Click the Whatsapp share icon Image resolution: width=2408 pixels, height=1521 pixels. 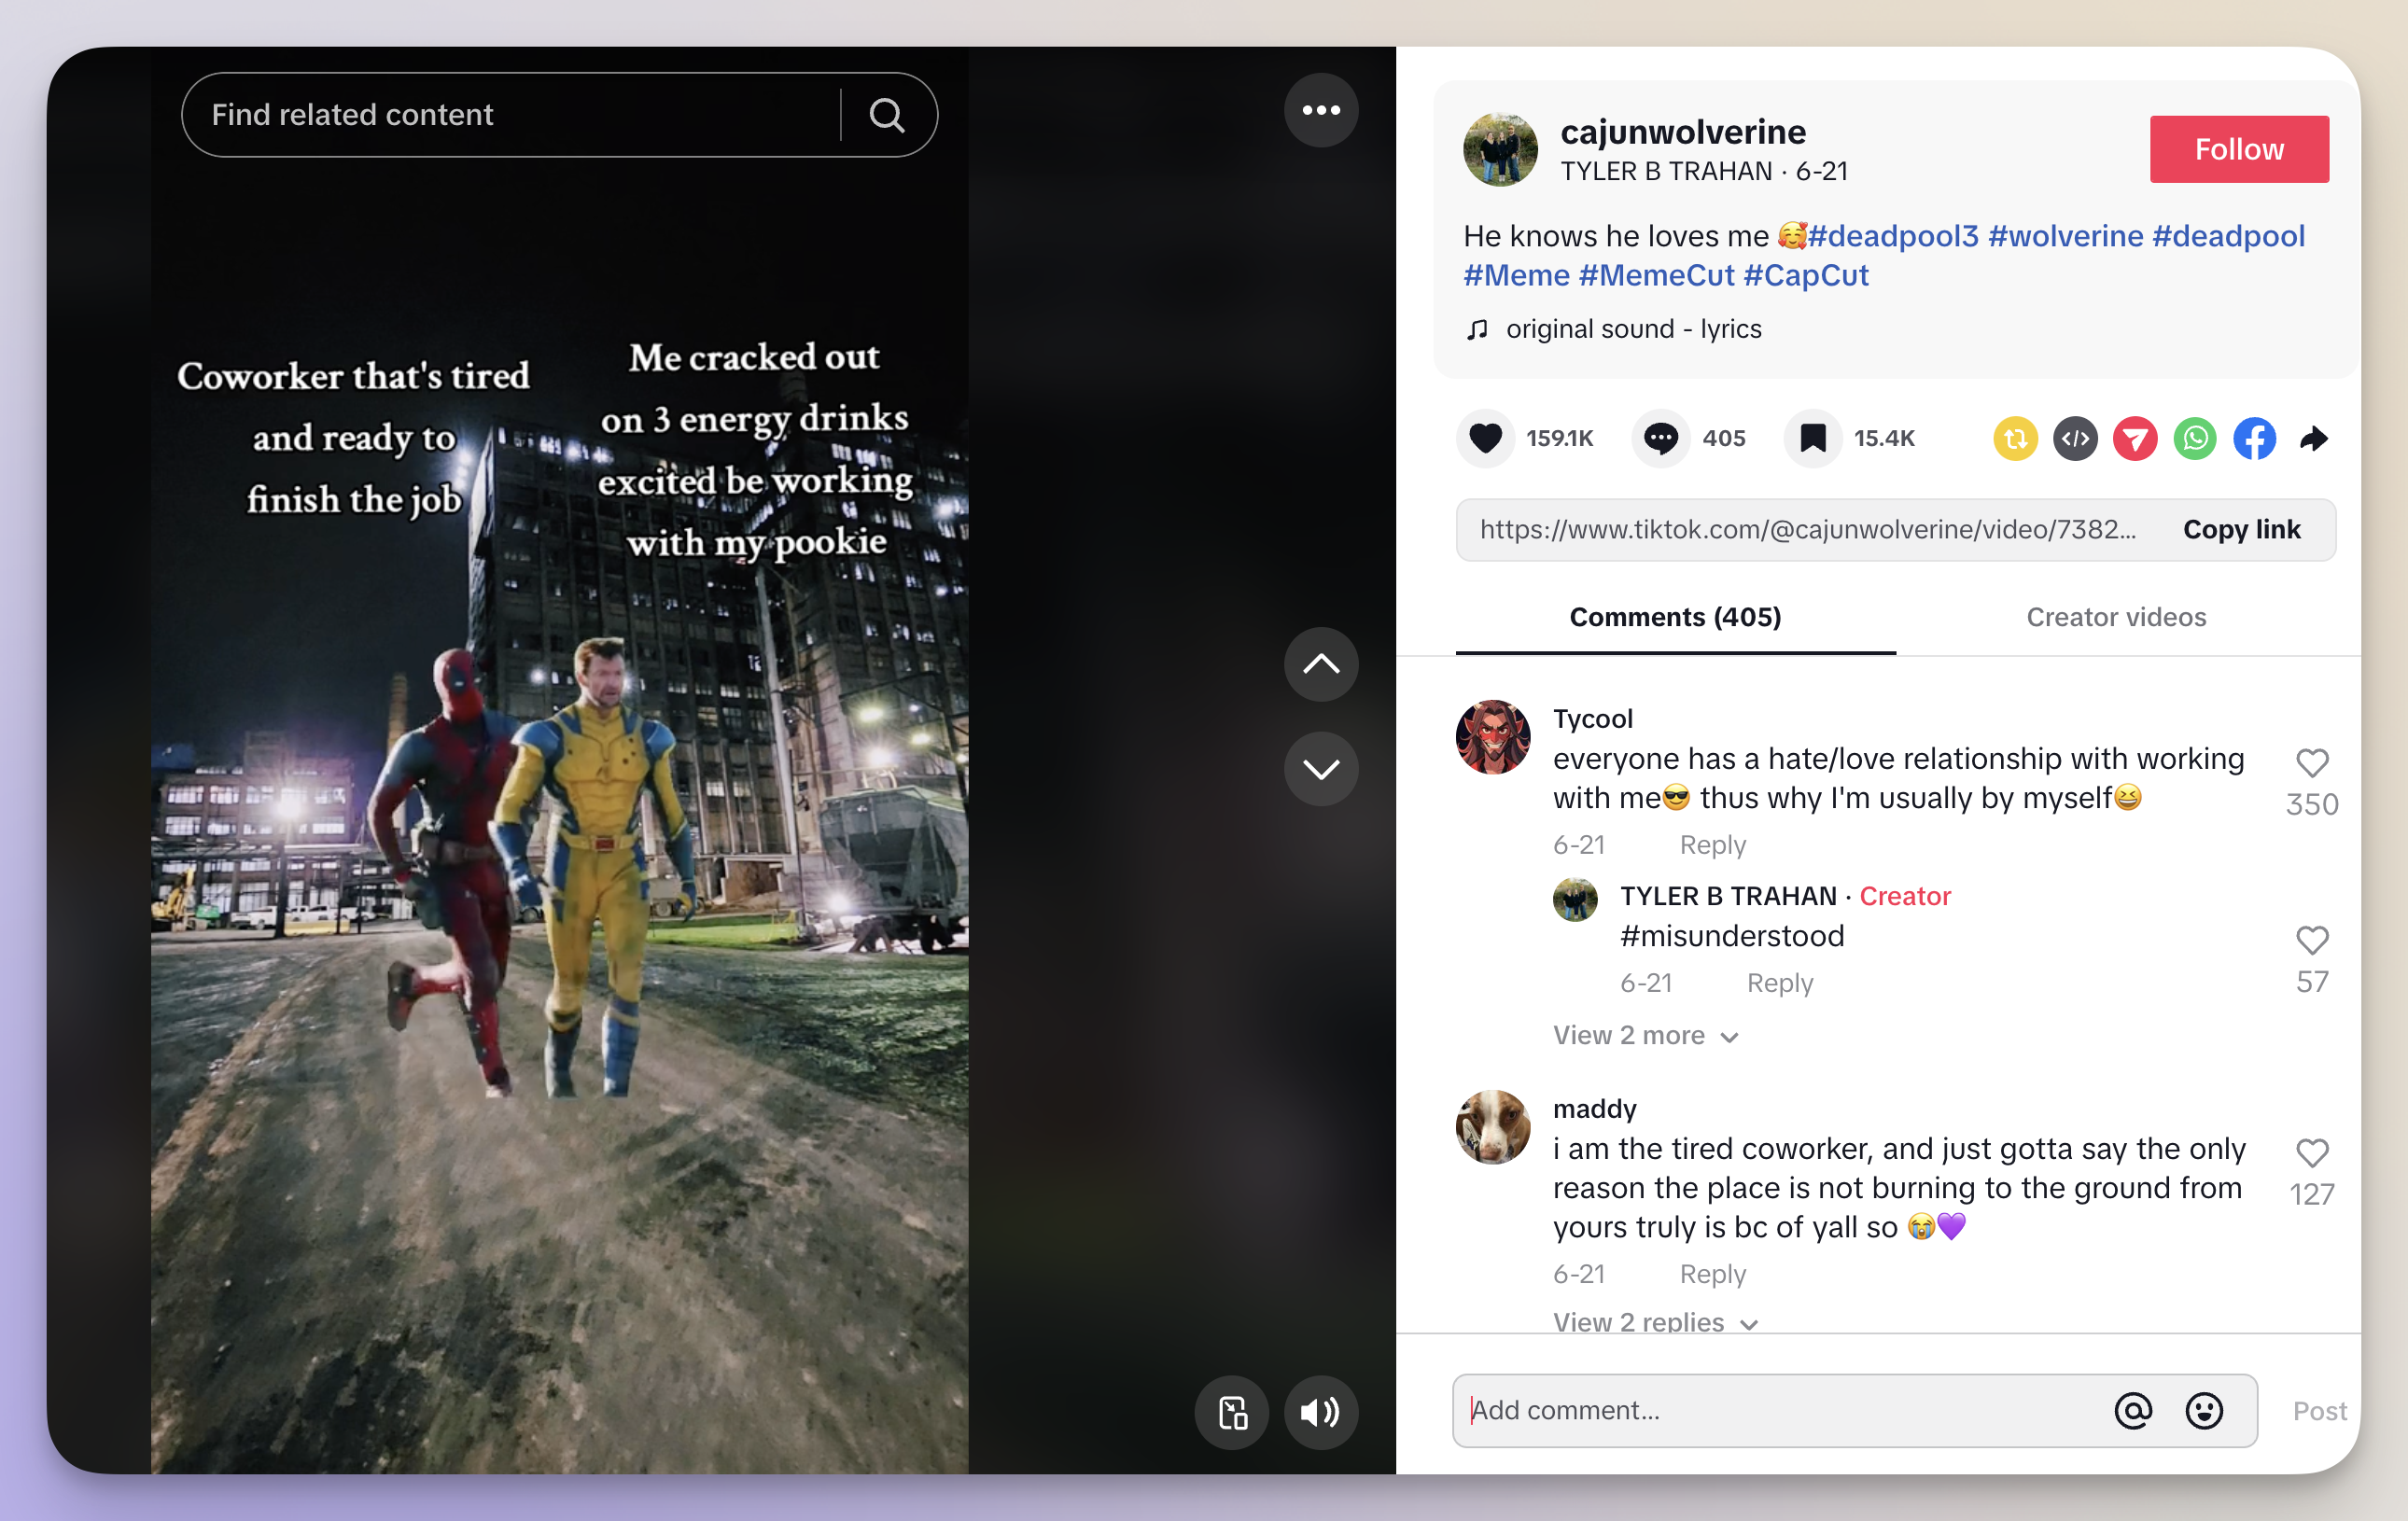(2194, 438)
